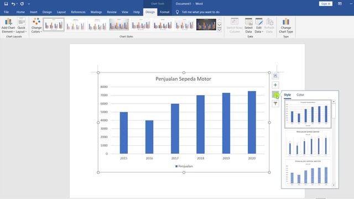Open Quick Layout dropdown

coord(21,25)
